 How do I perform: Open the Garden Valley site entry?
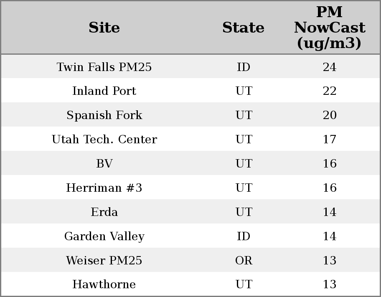(104, 236)
